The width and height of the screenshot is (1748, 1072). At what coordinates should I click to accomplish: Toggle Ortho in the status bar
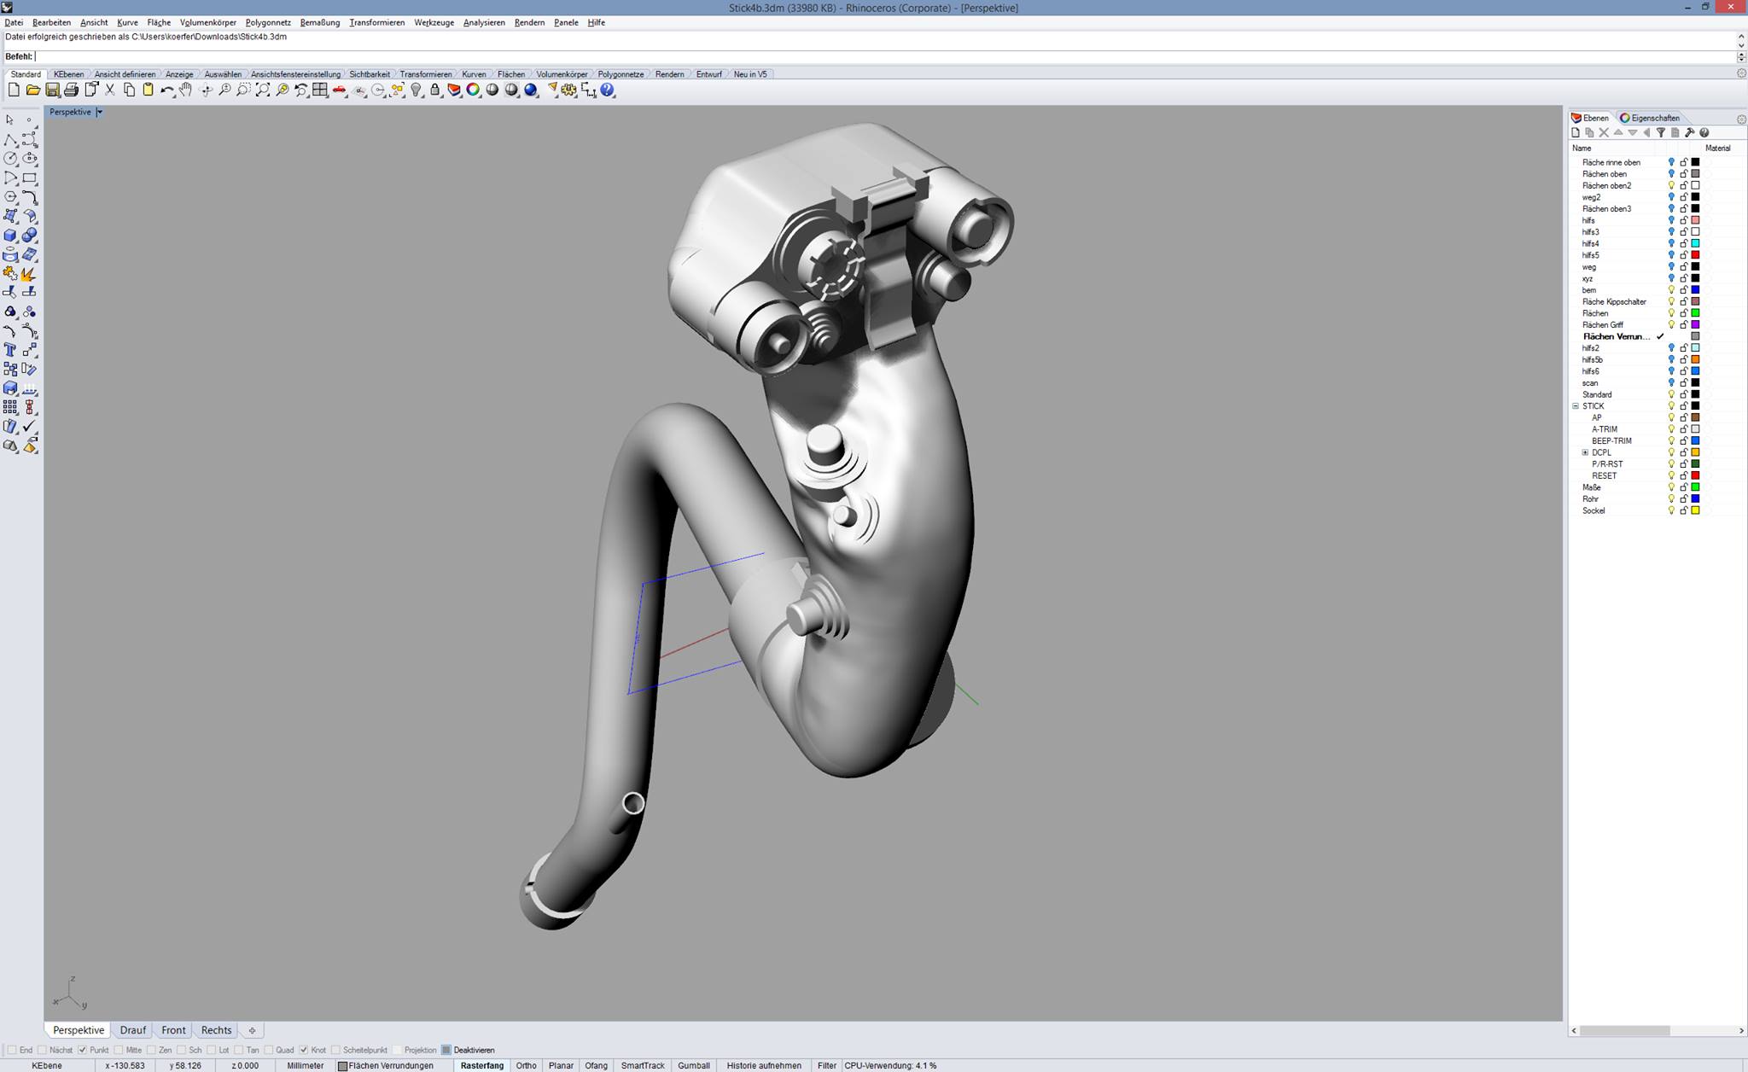526,1065
